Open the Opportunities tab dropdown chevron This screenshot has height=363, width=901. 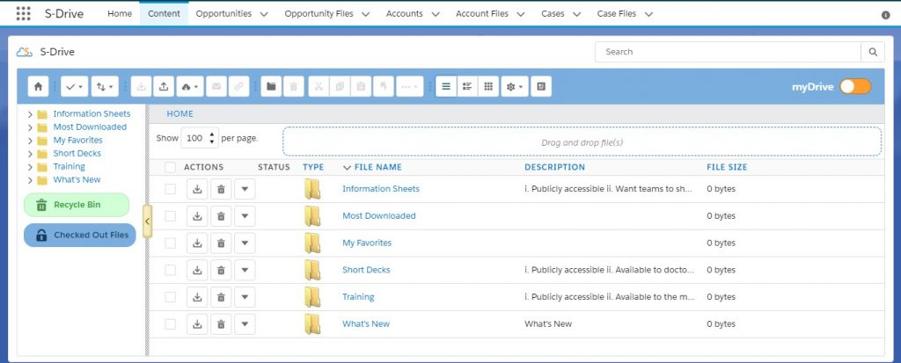(x=264, y=14)
